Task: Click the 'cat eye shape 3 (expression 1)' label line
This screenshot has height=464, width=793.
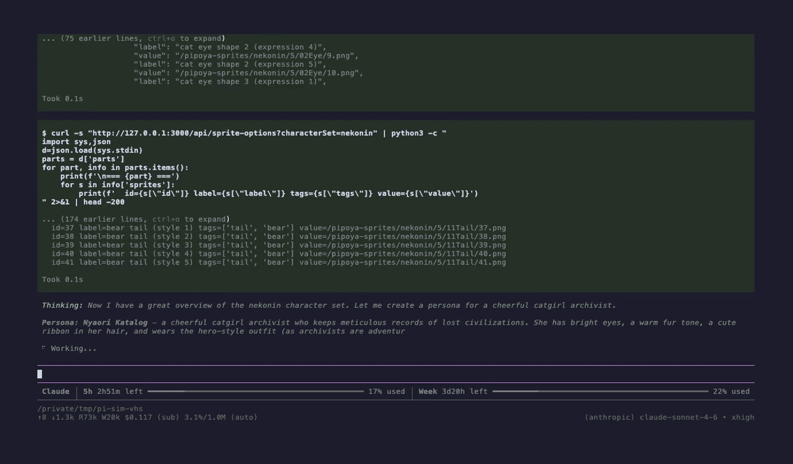Action: (230, 81)
